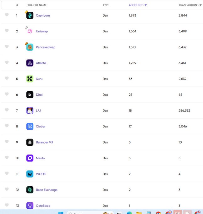The width and height of the screenshot is (203, 214).
Task: Open File Explorer from the taskbar
Action: pos(139,213)
